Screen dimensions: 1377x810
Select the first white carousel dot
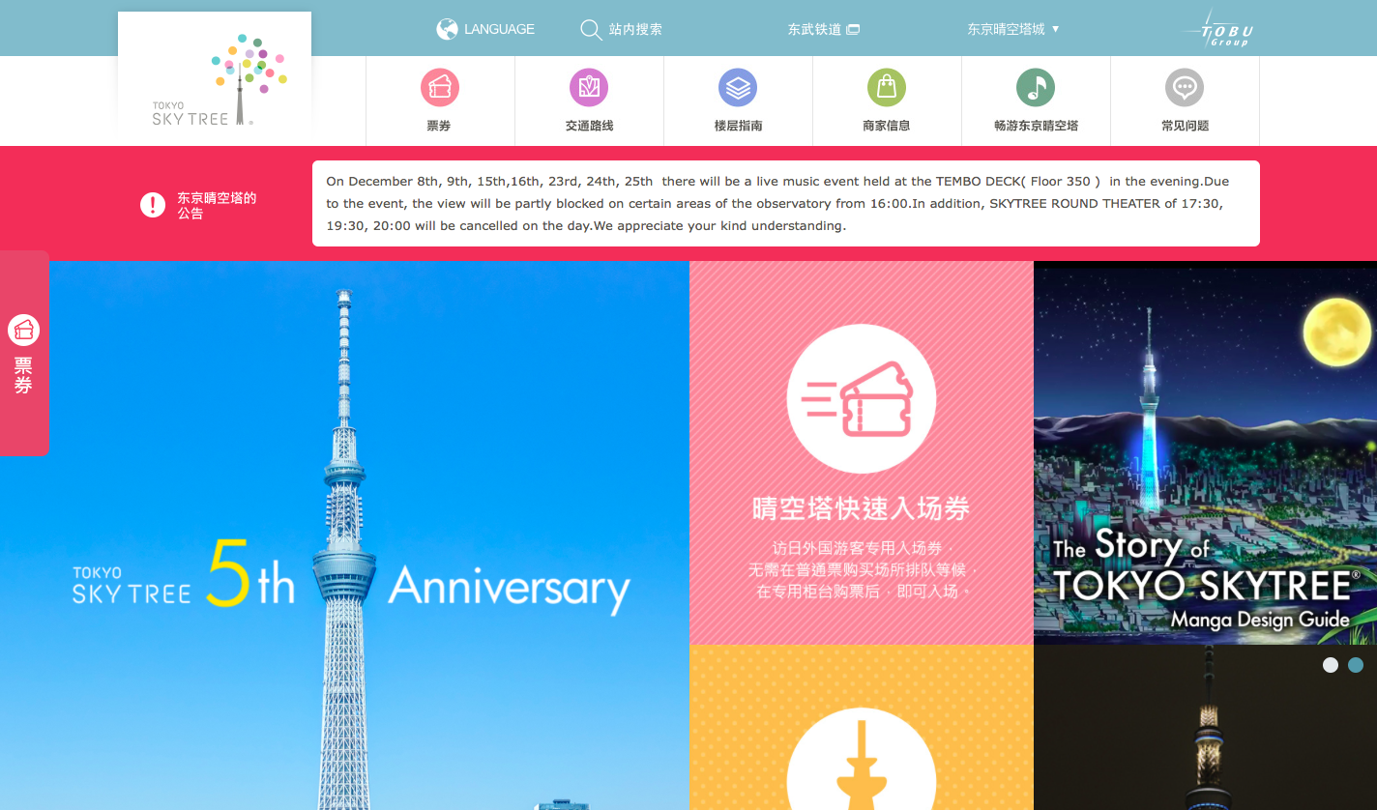tap(1331, 665)
